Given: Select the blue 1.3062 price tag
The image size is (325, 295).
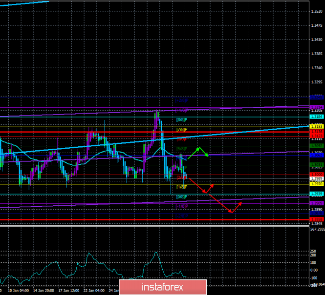Looking at the screenshot, I should click(317, 155).
